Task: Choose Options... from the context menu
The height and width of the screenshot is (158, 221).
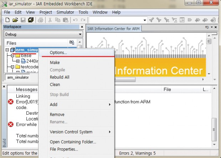Action: pyautogui.click(x=77, y=53)
